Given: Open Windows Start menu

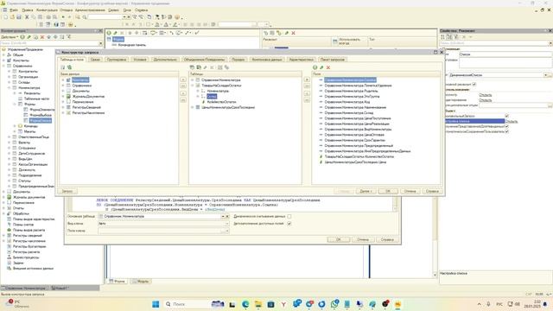Looking at the screenshot, I should point(156,304).
